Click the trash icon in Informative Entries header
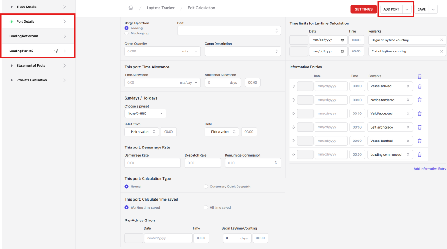Screen dimensions: 447x249 pyautogui.click(x=419, y=76)
